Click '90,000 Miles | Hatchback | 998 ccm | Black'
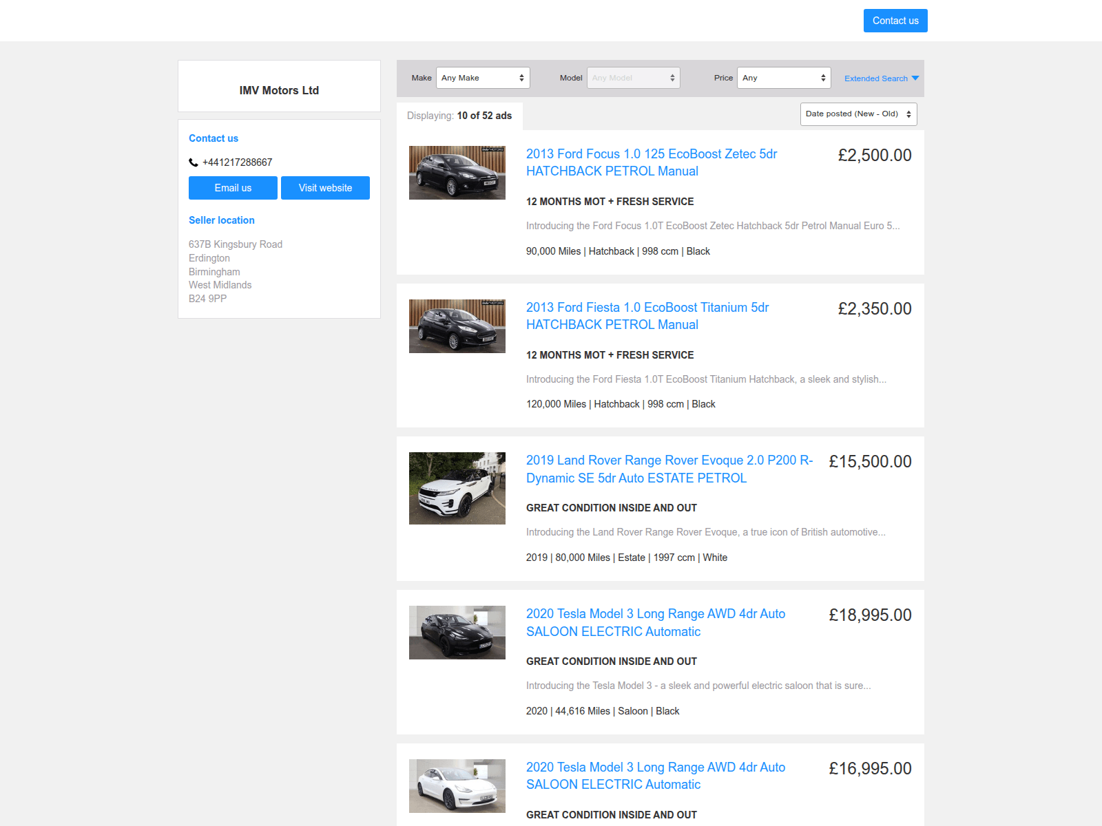The height and width of the screenshot is (826, 1102). (x=618, y=251)
